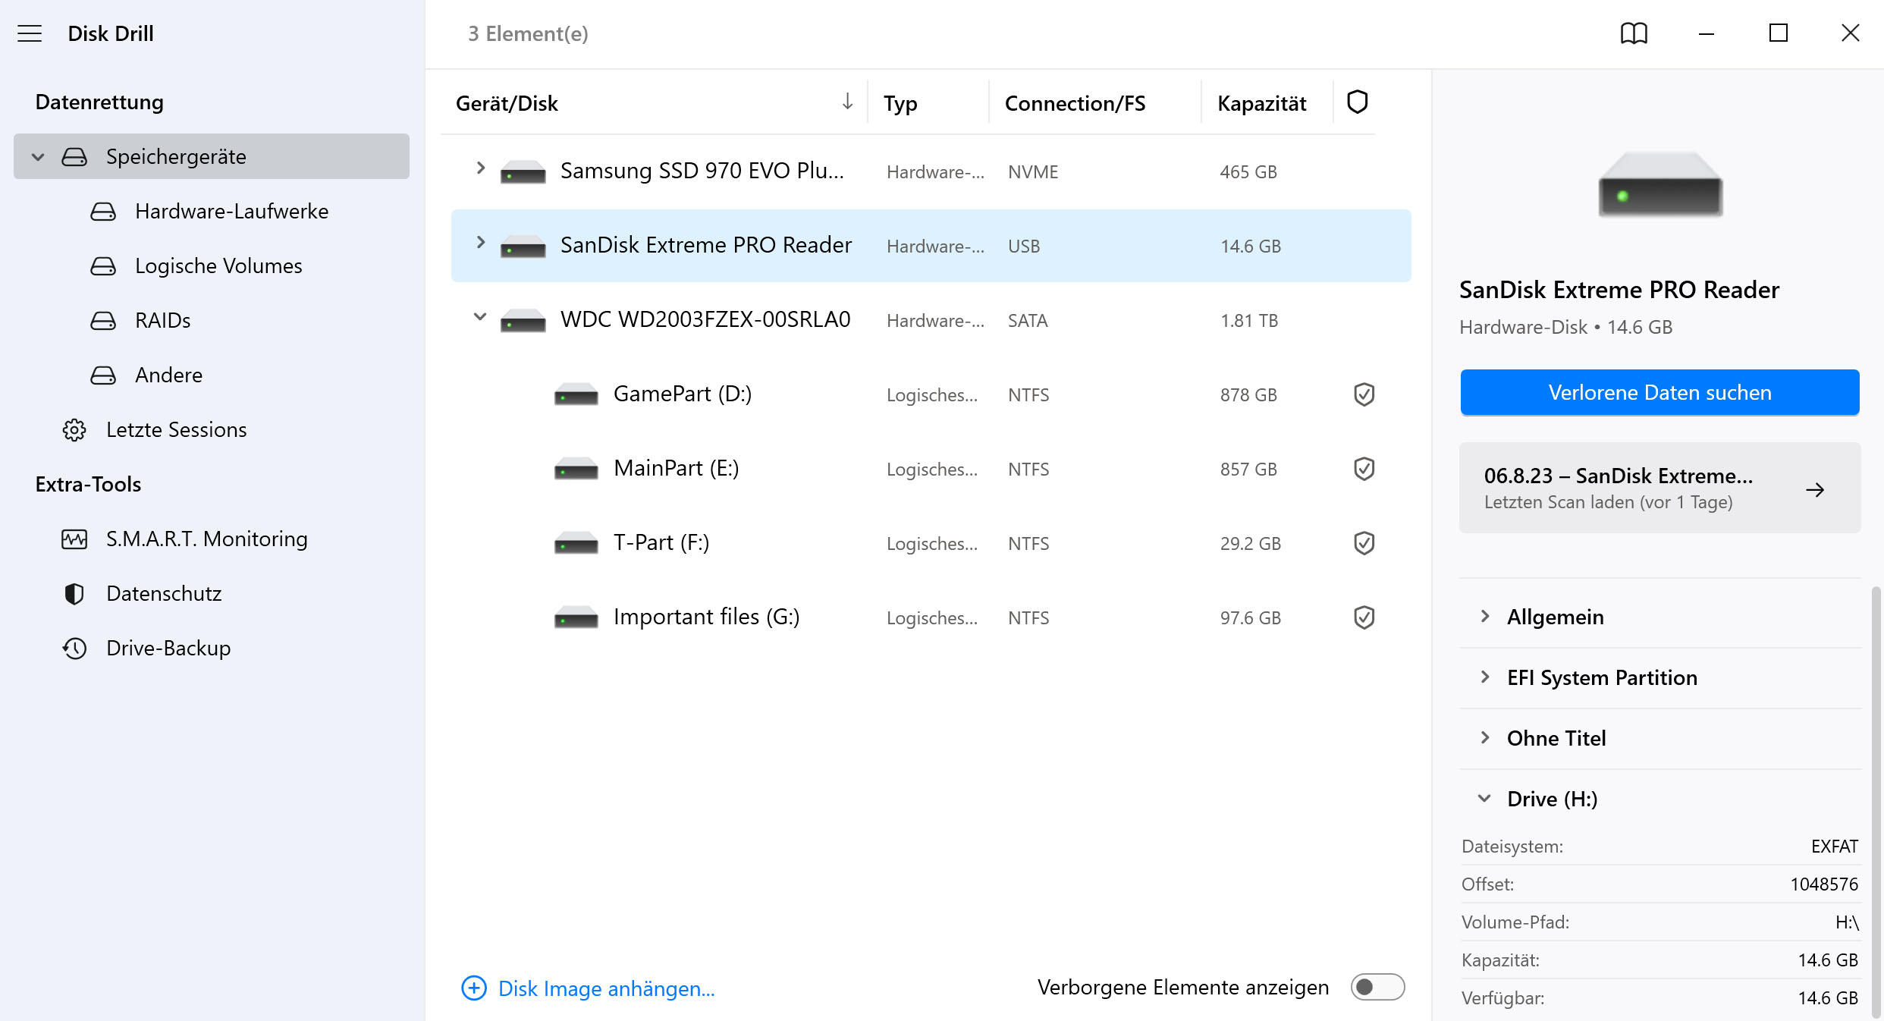Click the Samsung SSD drive icon
This screenshot has width=1884, height=1021.
[x=523, y=172]
